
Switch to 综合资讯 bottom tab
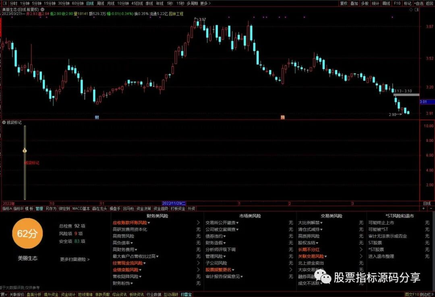coord(120,295)
